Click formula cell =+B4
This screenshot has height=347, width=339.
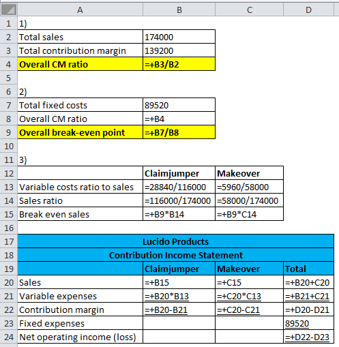point(179,119)
